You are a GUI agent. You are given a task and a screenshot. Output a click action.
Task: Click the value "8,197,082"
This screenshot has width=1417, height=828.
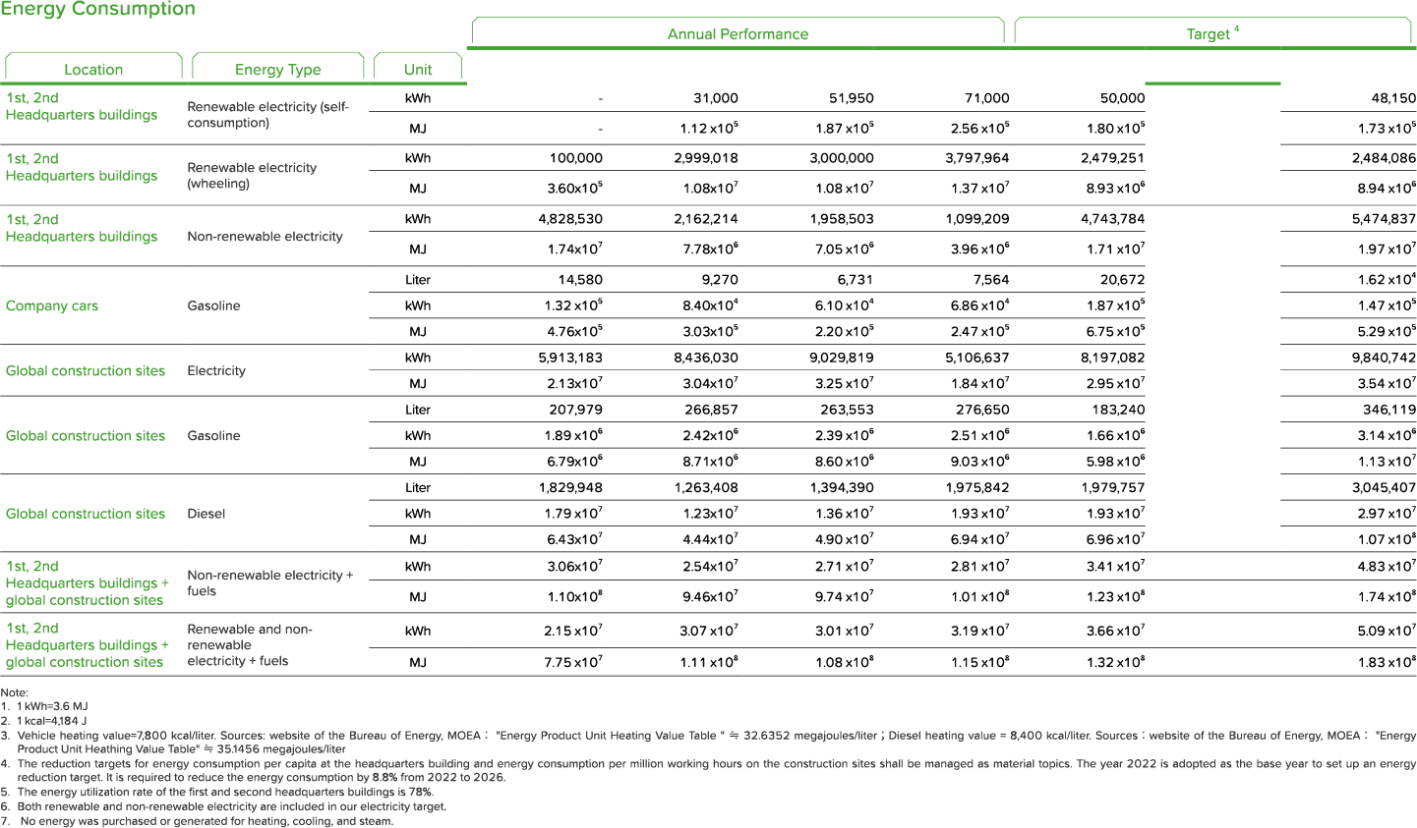point(1113,358)
